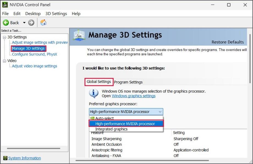The image size is (253, 164).
Task: Switch to the Global Settings tab
Action: coord(99,82)
